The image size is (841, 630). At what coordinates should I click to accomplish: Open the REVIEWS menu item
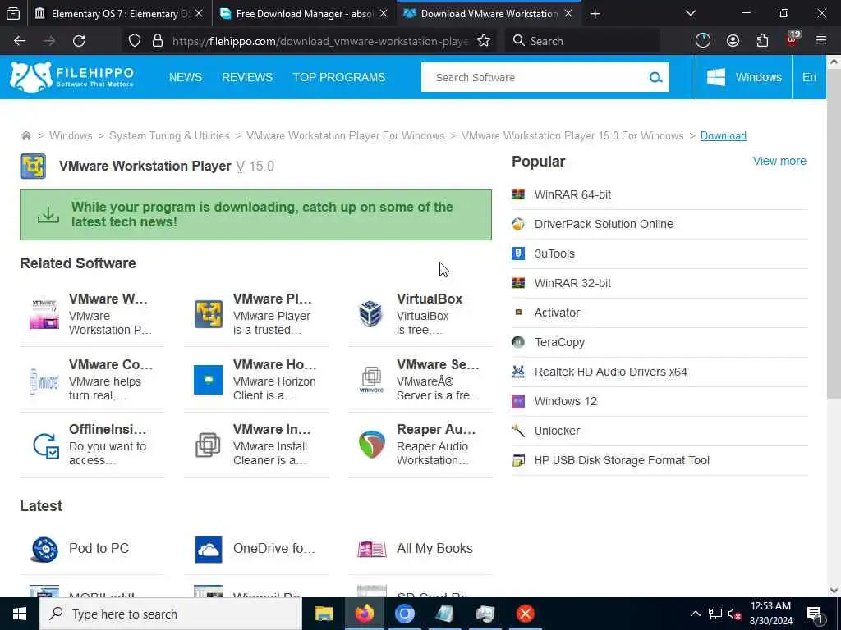pyautogui.click(x=247, y=77)
